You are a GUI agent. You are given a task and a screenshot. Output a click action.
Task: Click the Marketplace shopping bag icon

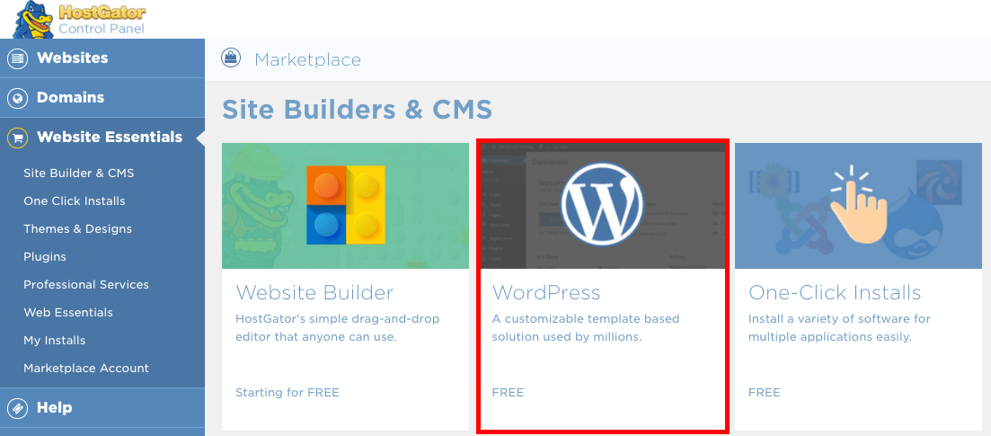[x=232, y=59]
